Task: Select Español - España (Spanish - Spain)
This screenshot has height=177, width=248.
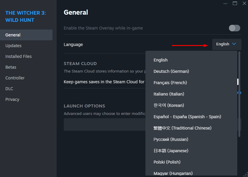Action: click(x=191, y=117)
